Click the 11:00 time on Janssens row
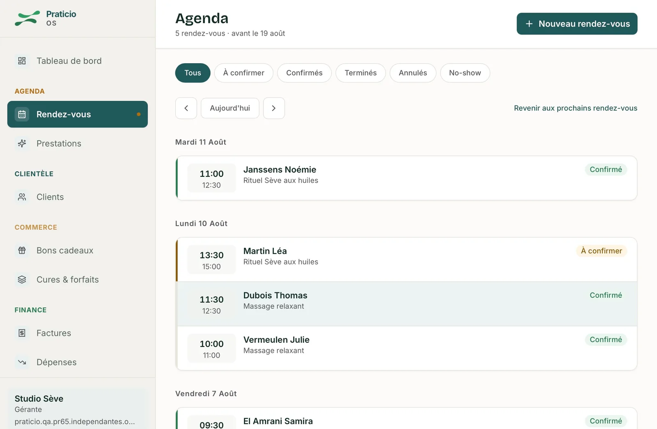The height and width of the screenshot is (429, 657). click(x=211, y=174)
